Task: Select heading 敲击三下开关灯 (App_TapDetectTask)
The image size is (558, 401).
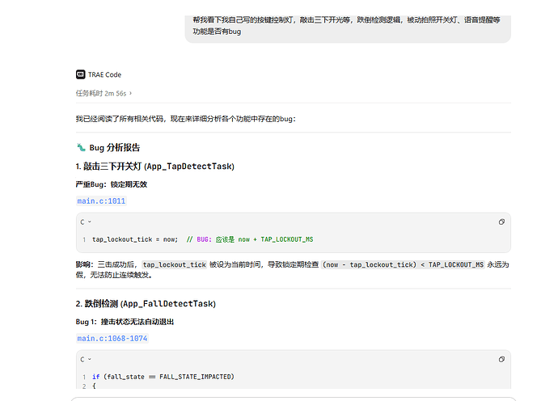Action: (155, 167)
